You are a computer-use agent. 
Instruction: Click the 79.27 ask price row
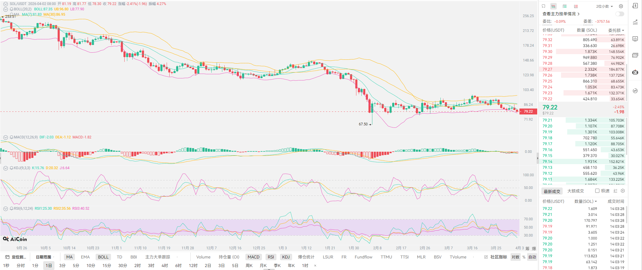point(547,69)
